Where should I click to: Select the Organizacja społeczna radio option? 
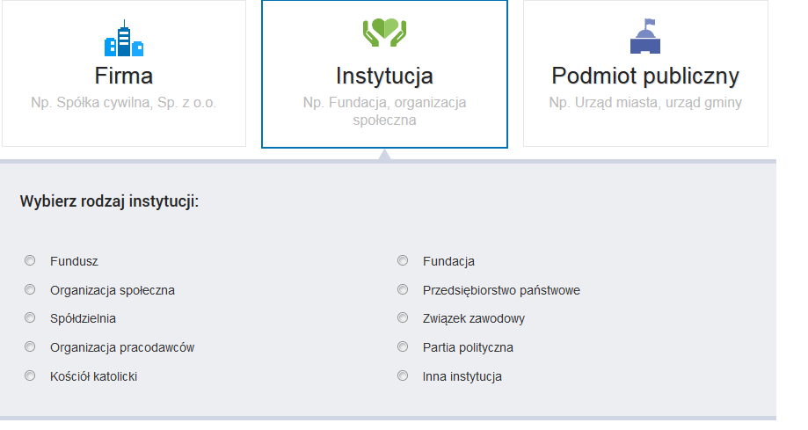30,289
